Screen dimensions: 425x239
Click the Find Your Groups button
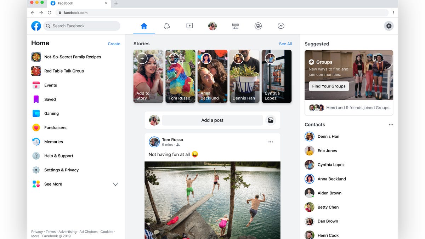tap(328, 86)
